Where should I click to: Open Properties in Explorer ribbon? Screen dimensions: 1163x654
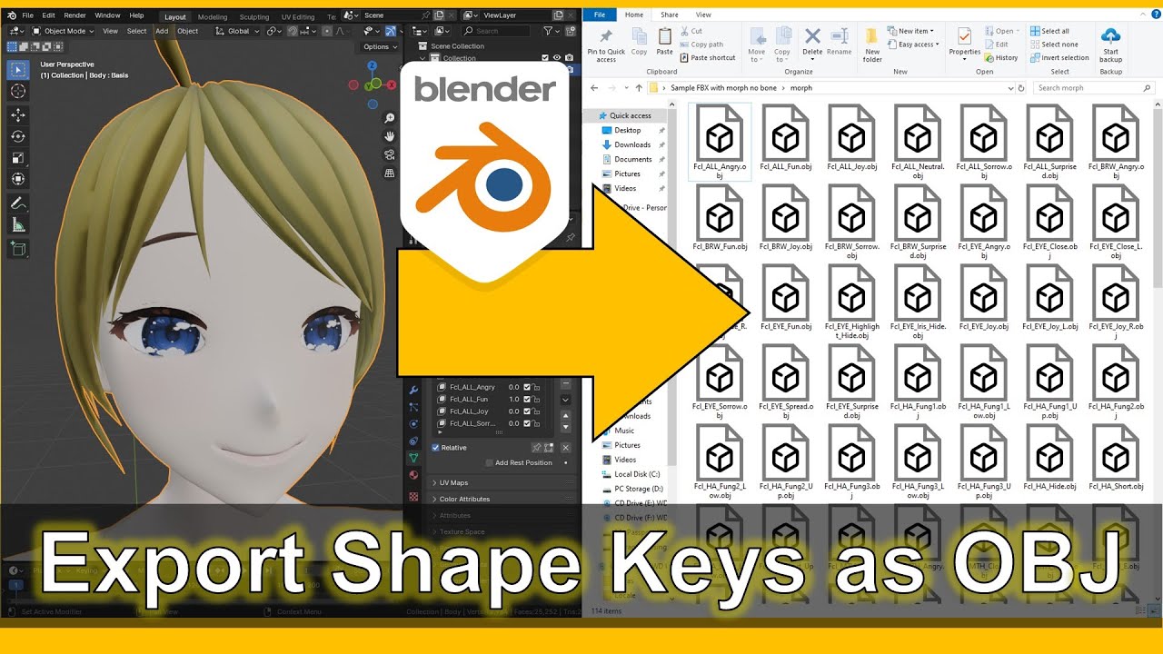(965, 42)
